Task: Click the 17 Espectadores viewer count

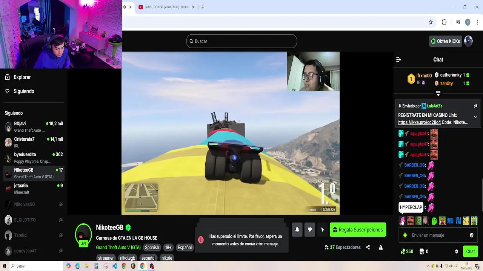Action: pyautogui.click(x=343, y=247)
